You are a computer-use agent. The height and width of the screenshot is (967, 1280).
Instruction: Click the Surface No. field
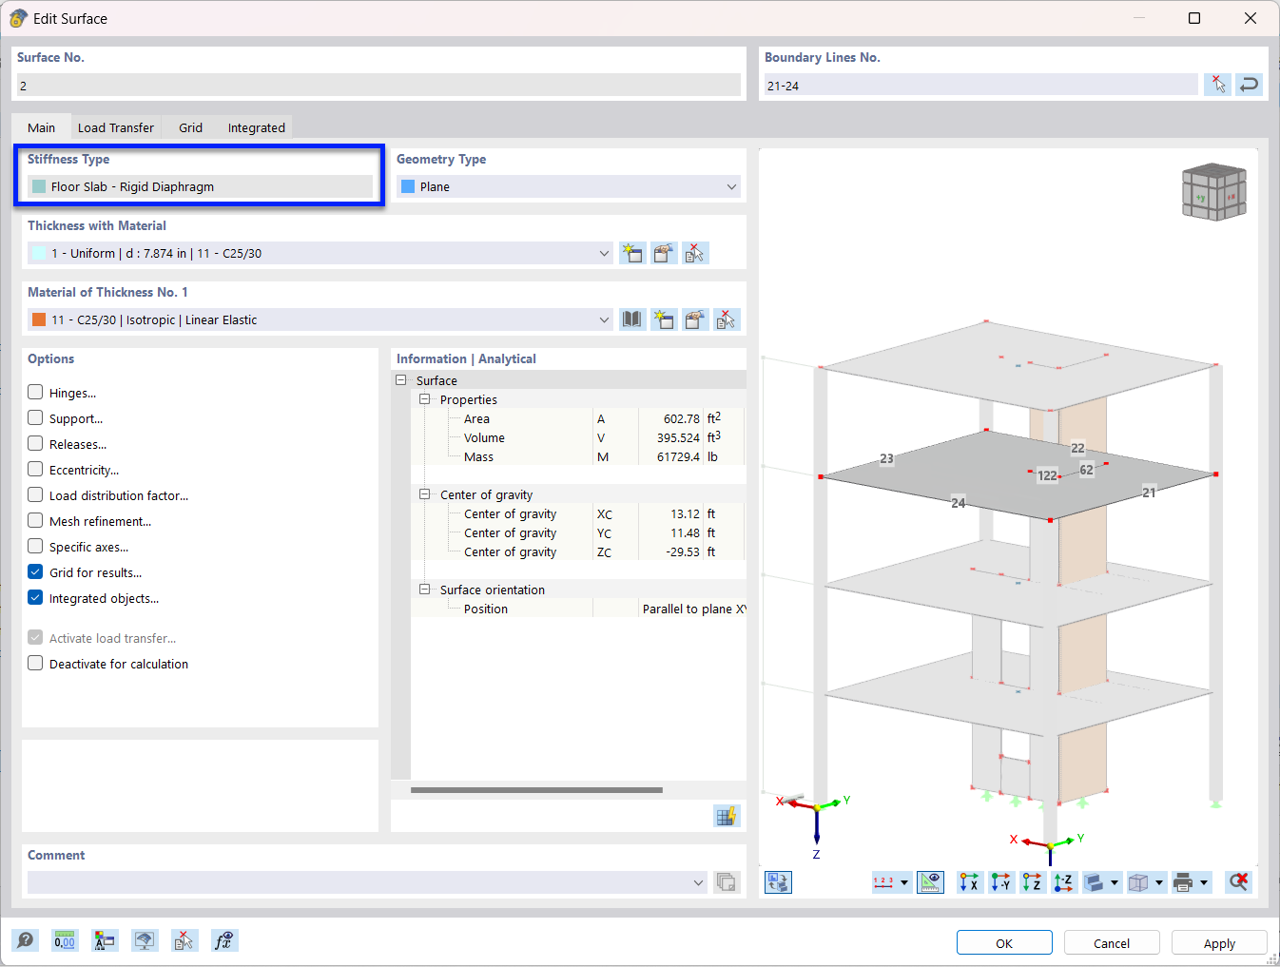378,85
